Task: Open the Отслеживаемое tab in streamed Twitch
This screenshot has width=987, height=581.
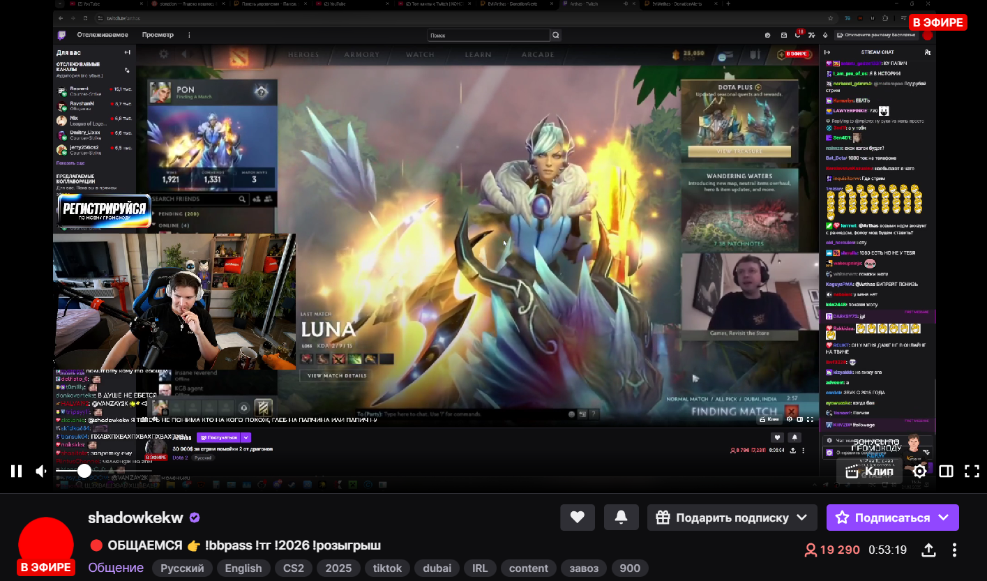Action: point(103,35)
